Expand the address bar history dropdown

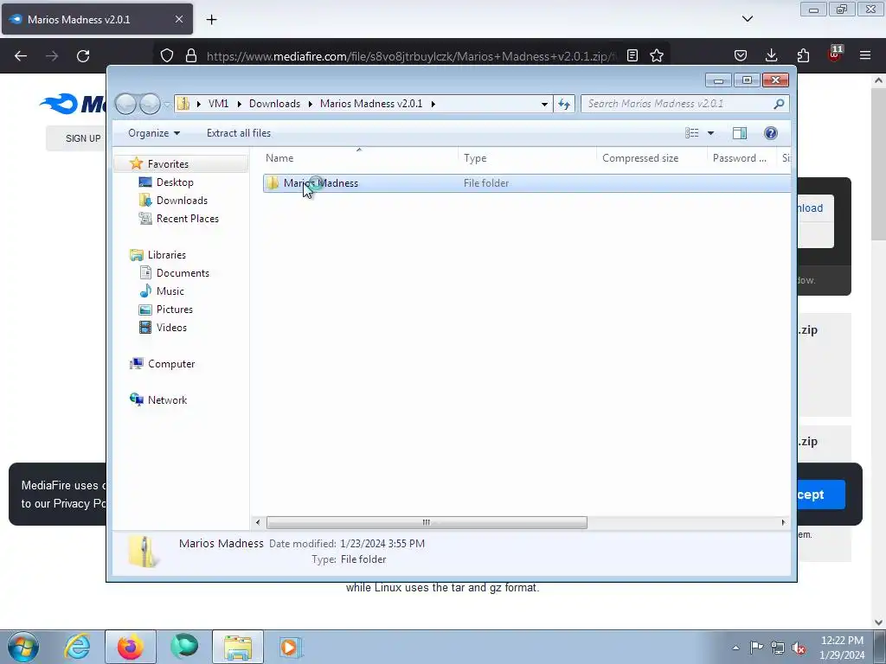tap(543, 104)
